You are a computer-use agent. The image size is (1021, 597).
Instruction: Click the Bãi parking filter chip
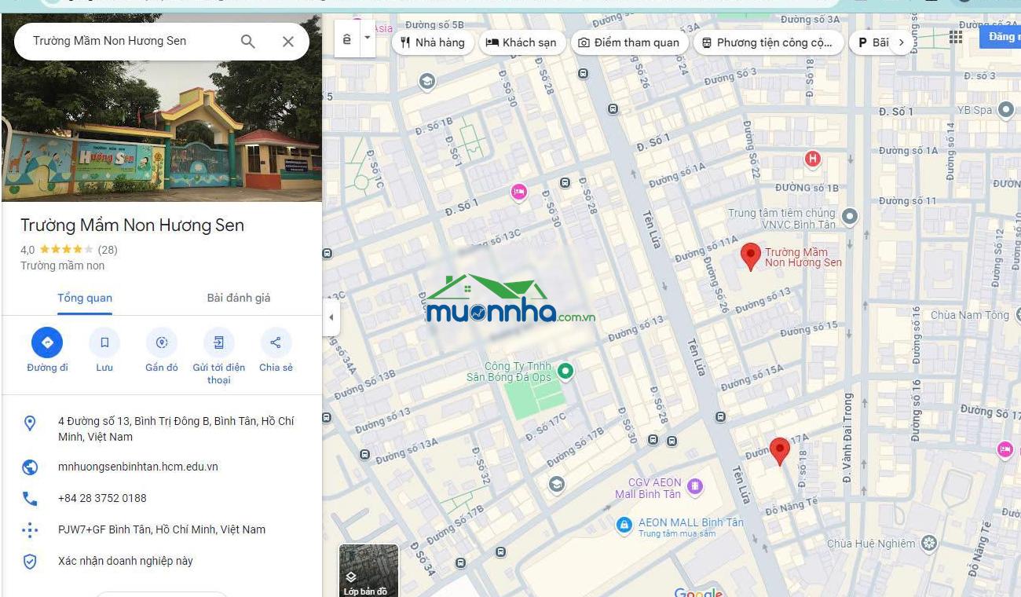point(873,42)
